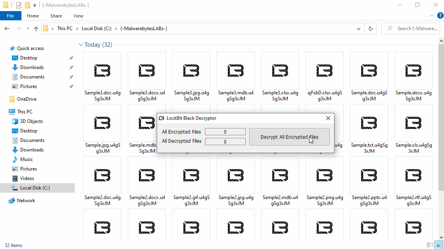Screen dimensions: 444x249
Task: Select file Sample2.png.u4gSg3xJM
Action: [325, 181]
